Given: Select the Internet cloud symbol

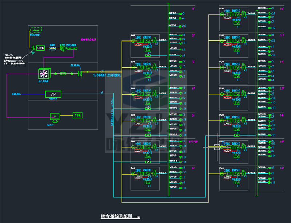Looking at the screenshot, I should click(x=36, y=30).
